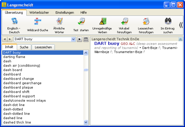Open search field dropdown arrow
This screenshot has width=185, height=127.
point(73,39)
